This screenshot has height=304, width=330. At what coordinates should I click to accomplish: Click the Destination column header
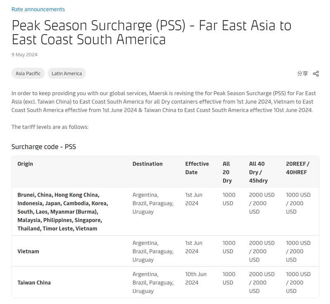click(148, 164)
